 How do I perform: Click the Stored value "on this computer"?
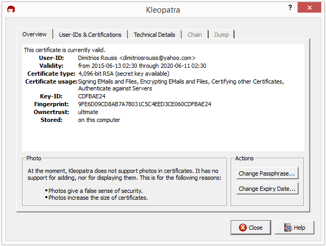point(99,120)
